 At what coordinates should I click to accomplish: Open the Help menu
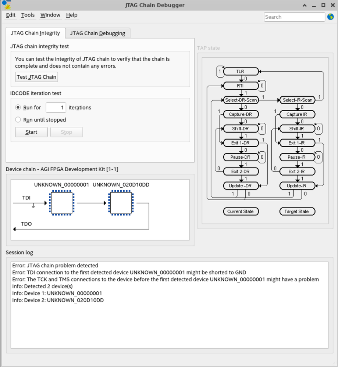[x=71, y=15]
